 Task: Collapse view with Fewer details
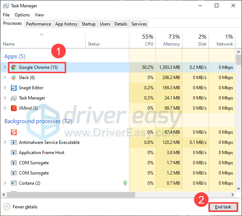(x=21, y=207)
